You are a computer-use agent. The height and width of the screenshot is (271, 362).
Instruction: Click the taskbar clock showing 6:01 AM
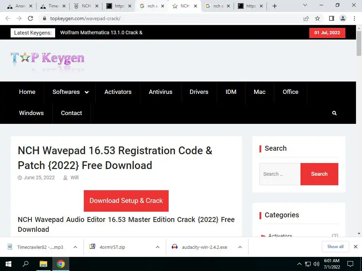pos(332,264)
